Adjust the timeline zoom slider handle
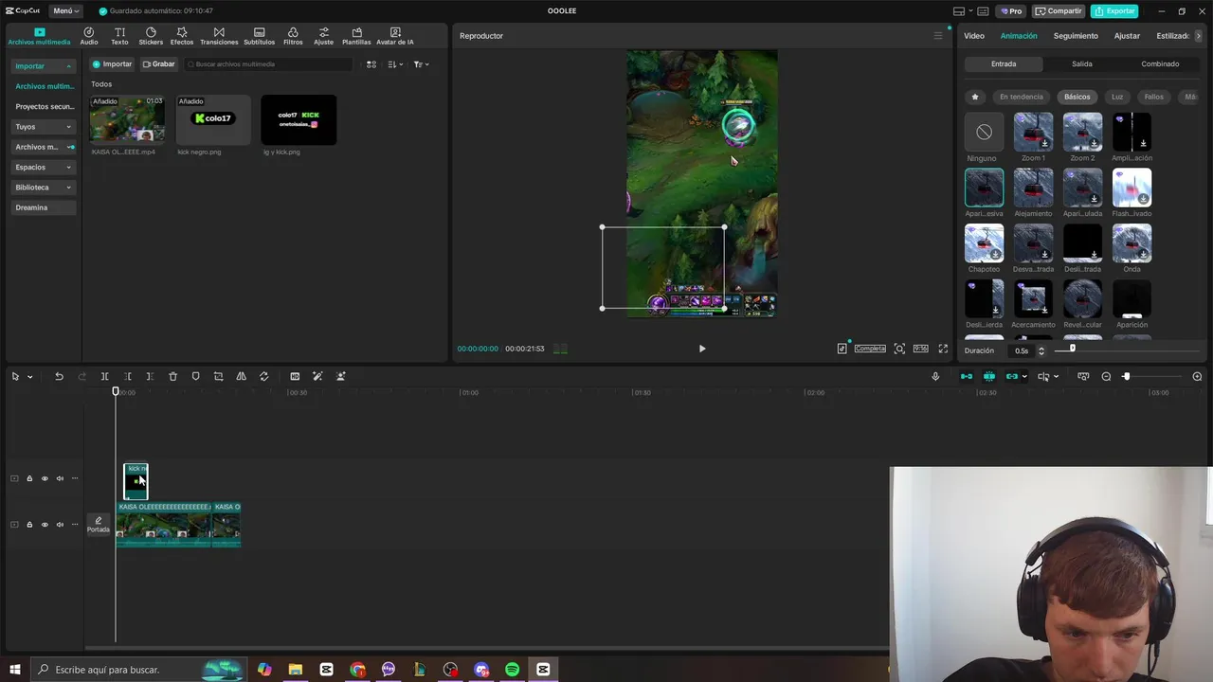The image size is (1213, 682). click(x=1126, y=376)
